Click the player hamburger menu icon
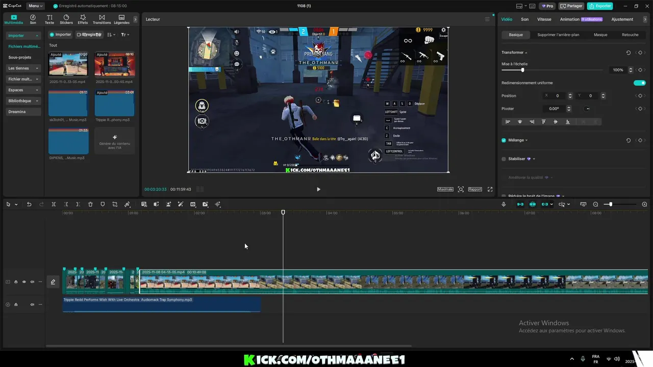Viewport: 653px width, 367px height. tap(487, 19)
